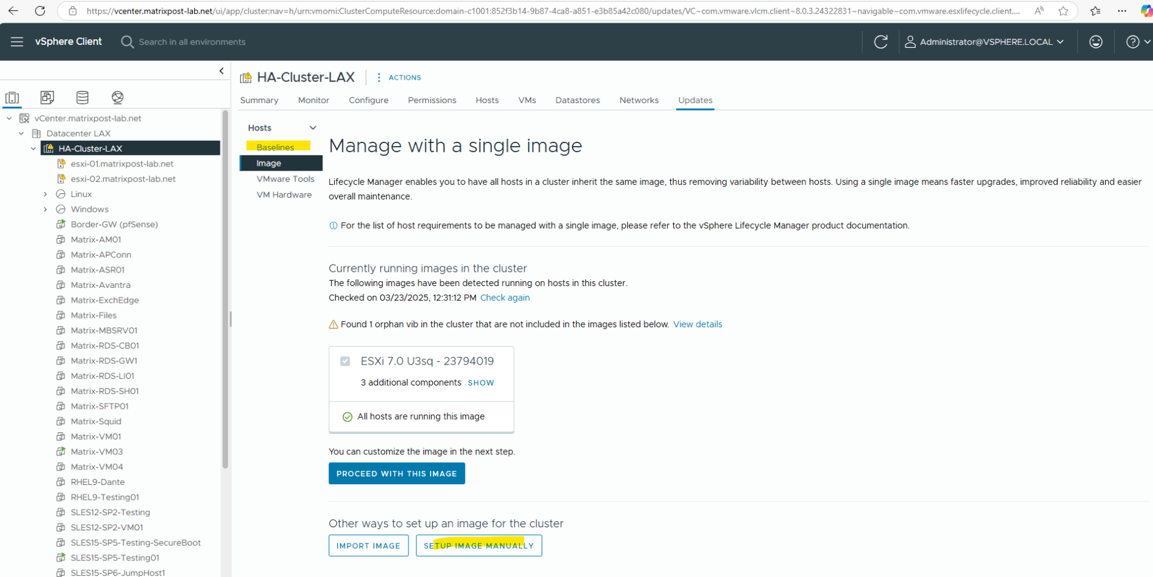Focus the Search in all environments field
1153x577 pixels.
pos(192,42)
